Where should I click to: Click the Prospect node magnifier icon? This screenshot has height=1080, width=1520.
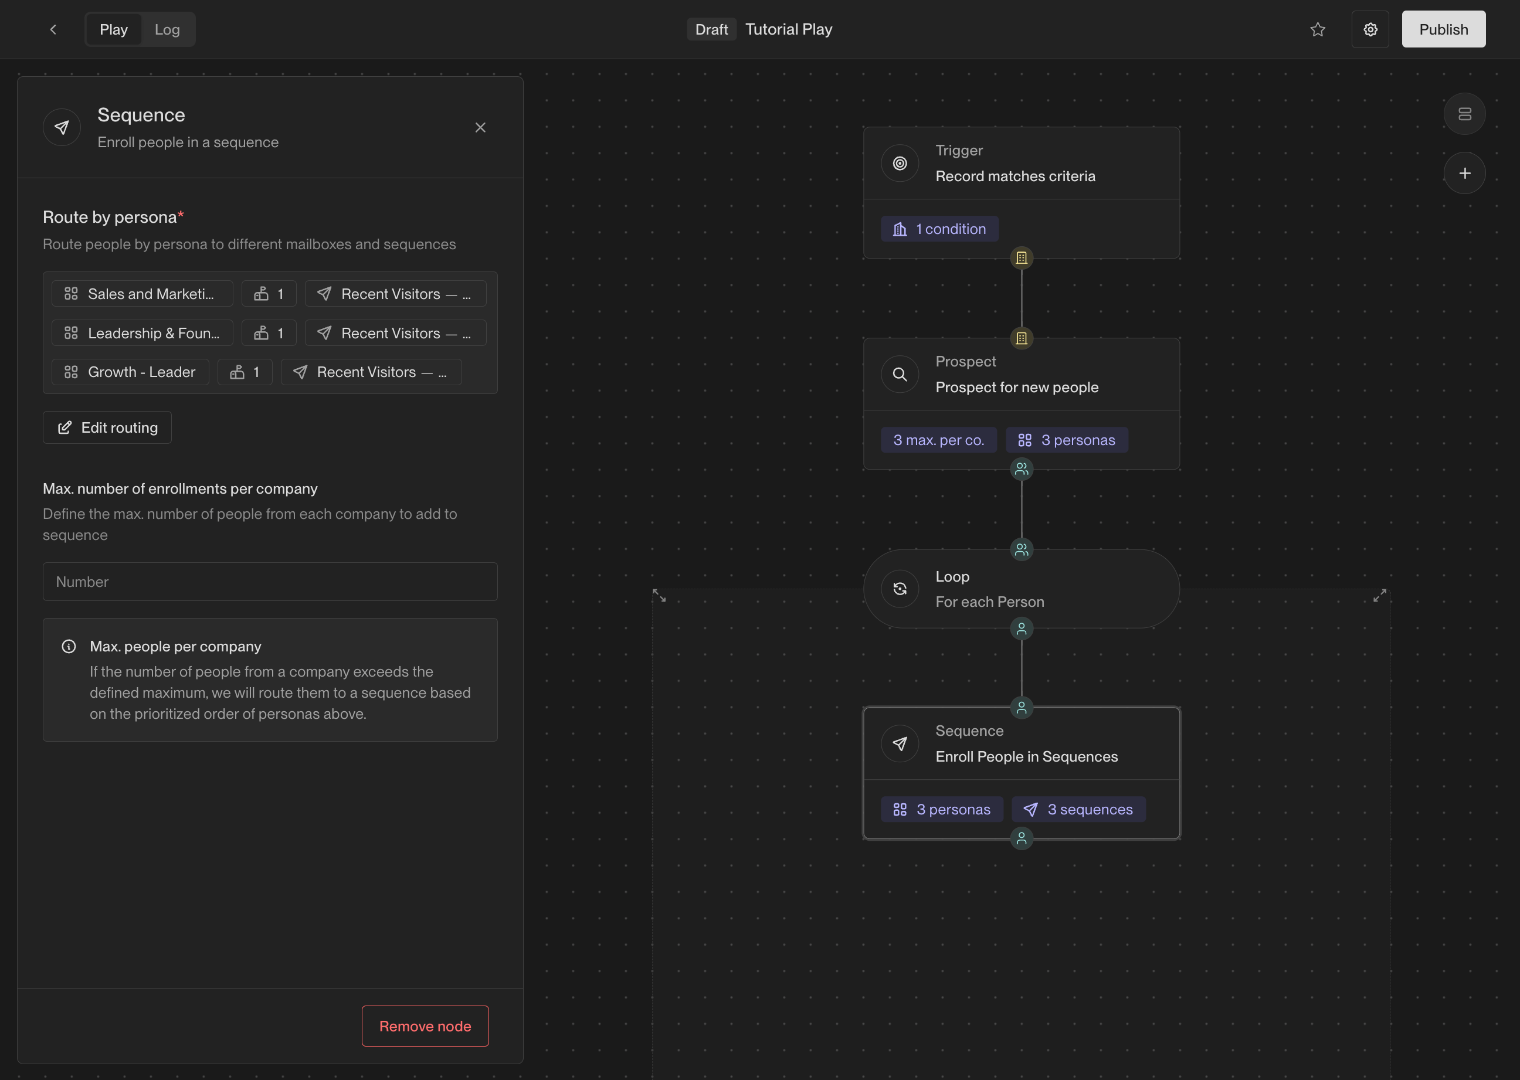pyautogui.click(x=900, y=375)
